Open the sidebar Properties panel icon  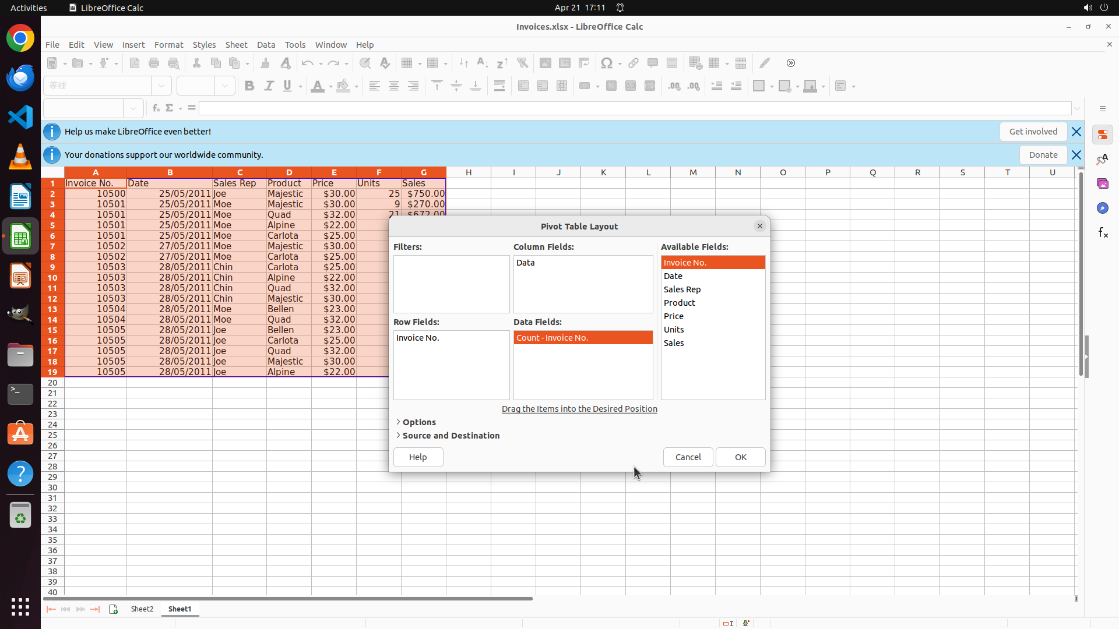point(1102,135)
